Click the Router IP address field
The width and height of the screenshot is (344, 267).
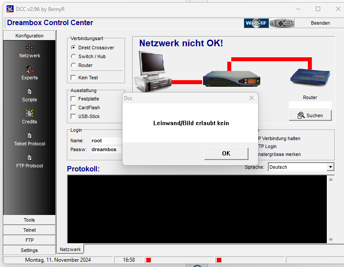[310, 105]
